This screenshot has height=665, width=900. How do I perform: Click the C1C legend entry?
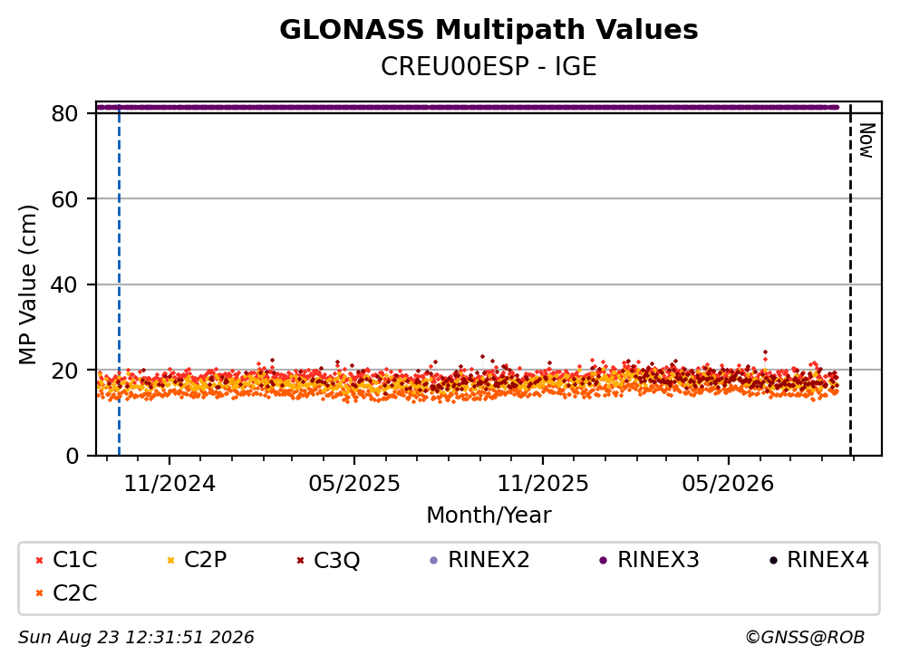(66, 559)
